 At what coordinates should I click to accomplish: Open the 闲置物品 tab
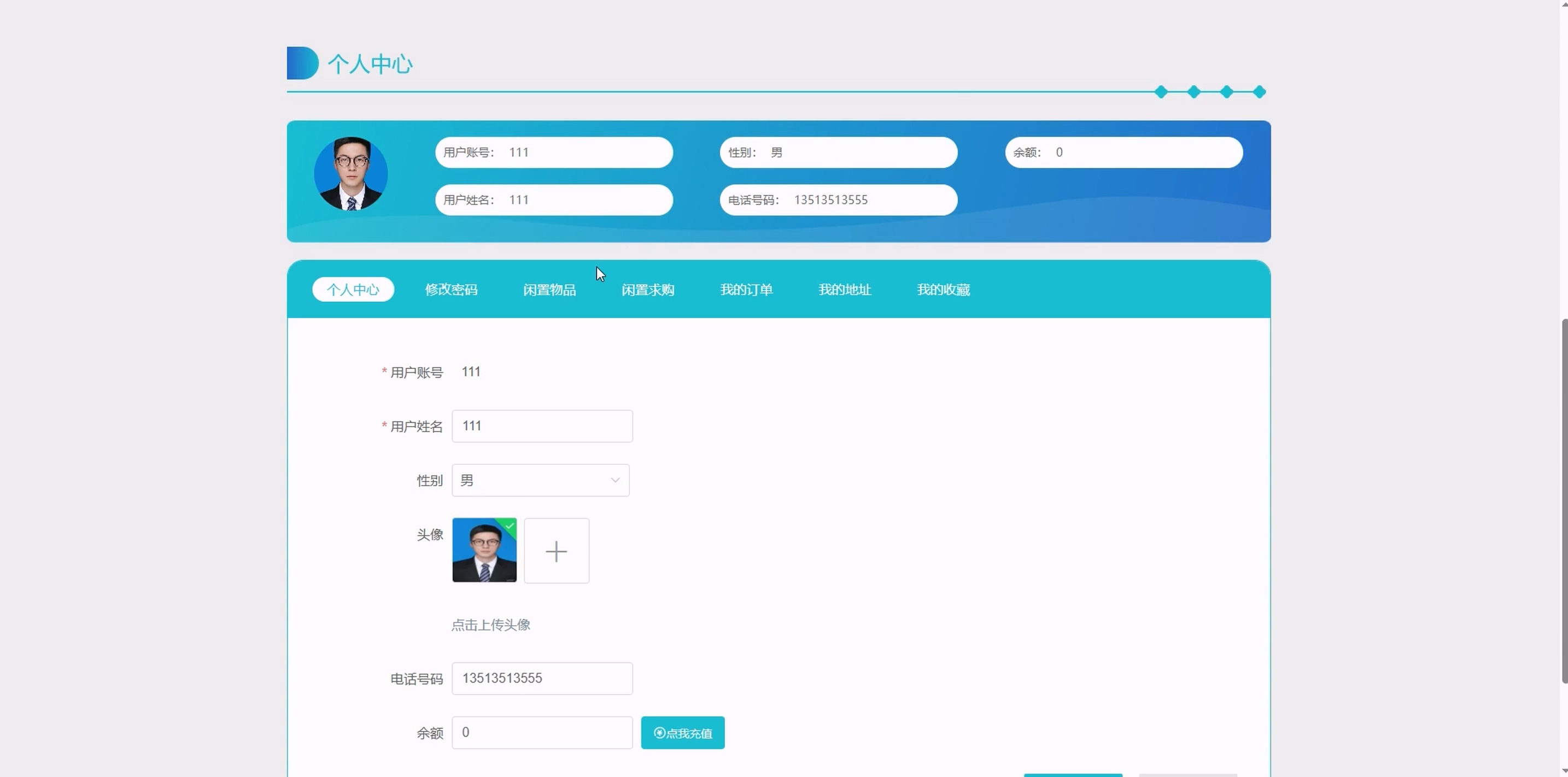[x=549, y=290]
